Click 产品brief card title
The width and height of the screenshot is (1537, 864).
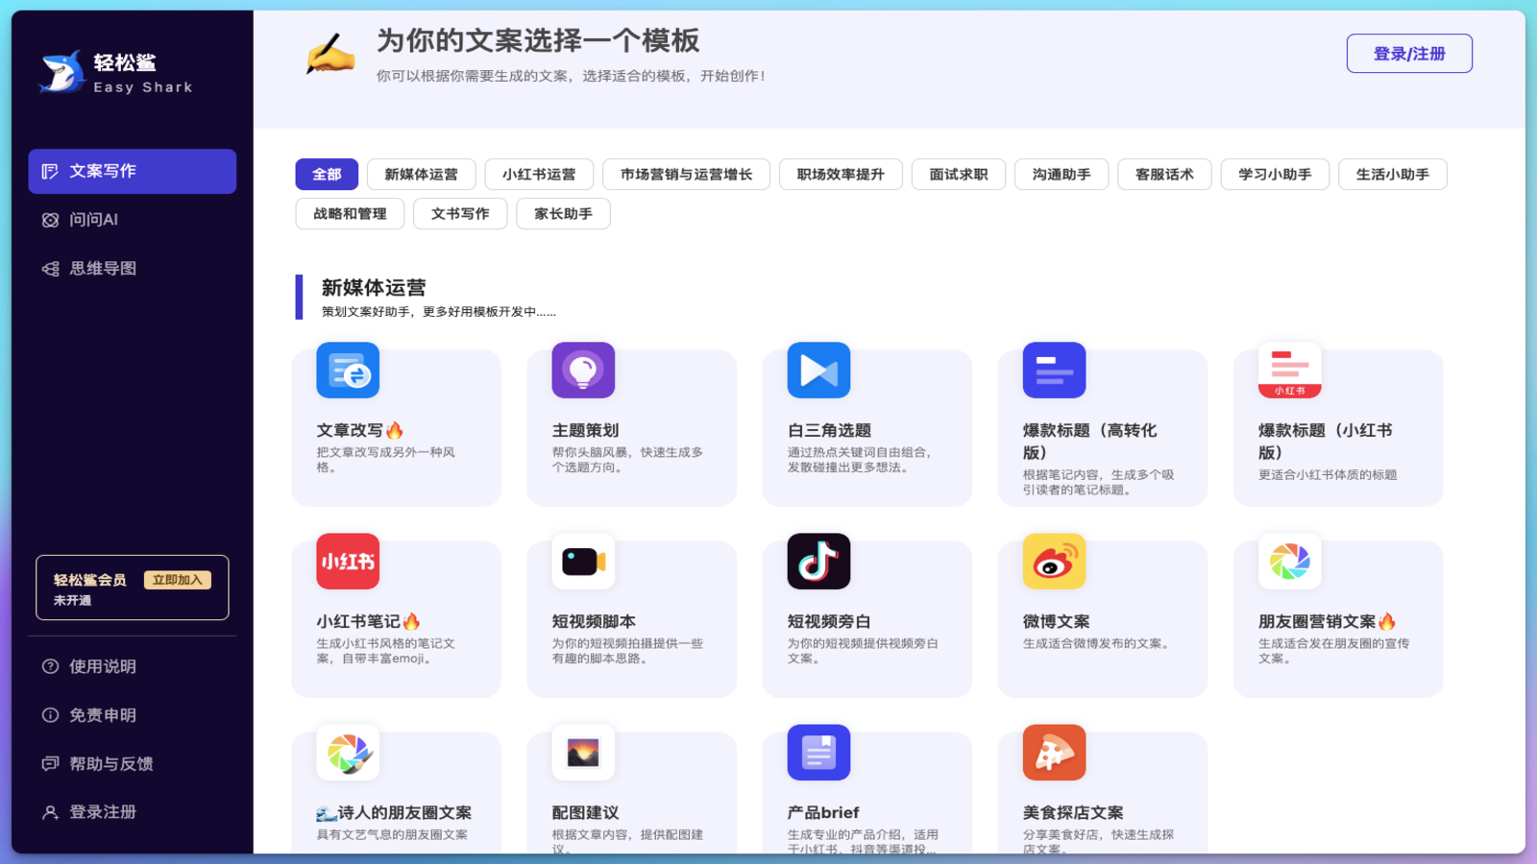[823, 812]
